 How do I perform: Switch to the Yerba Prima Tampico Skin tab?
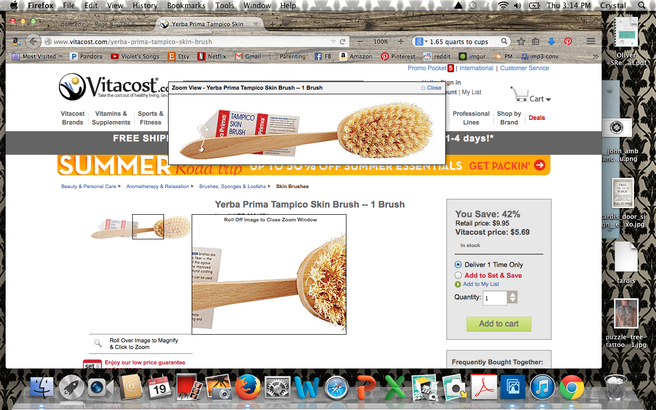[210, 24]
